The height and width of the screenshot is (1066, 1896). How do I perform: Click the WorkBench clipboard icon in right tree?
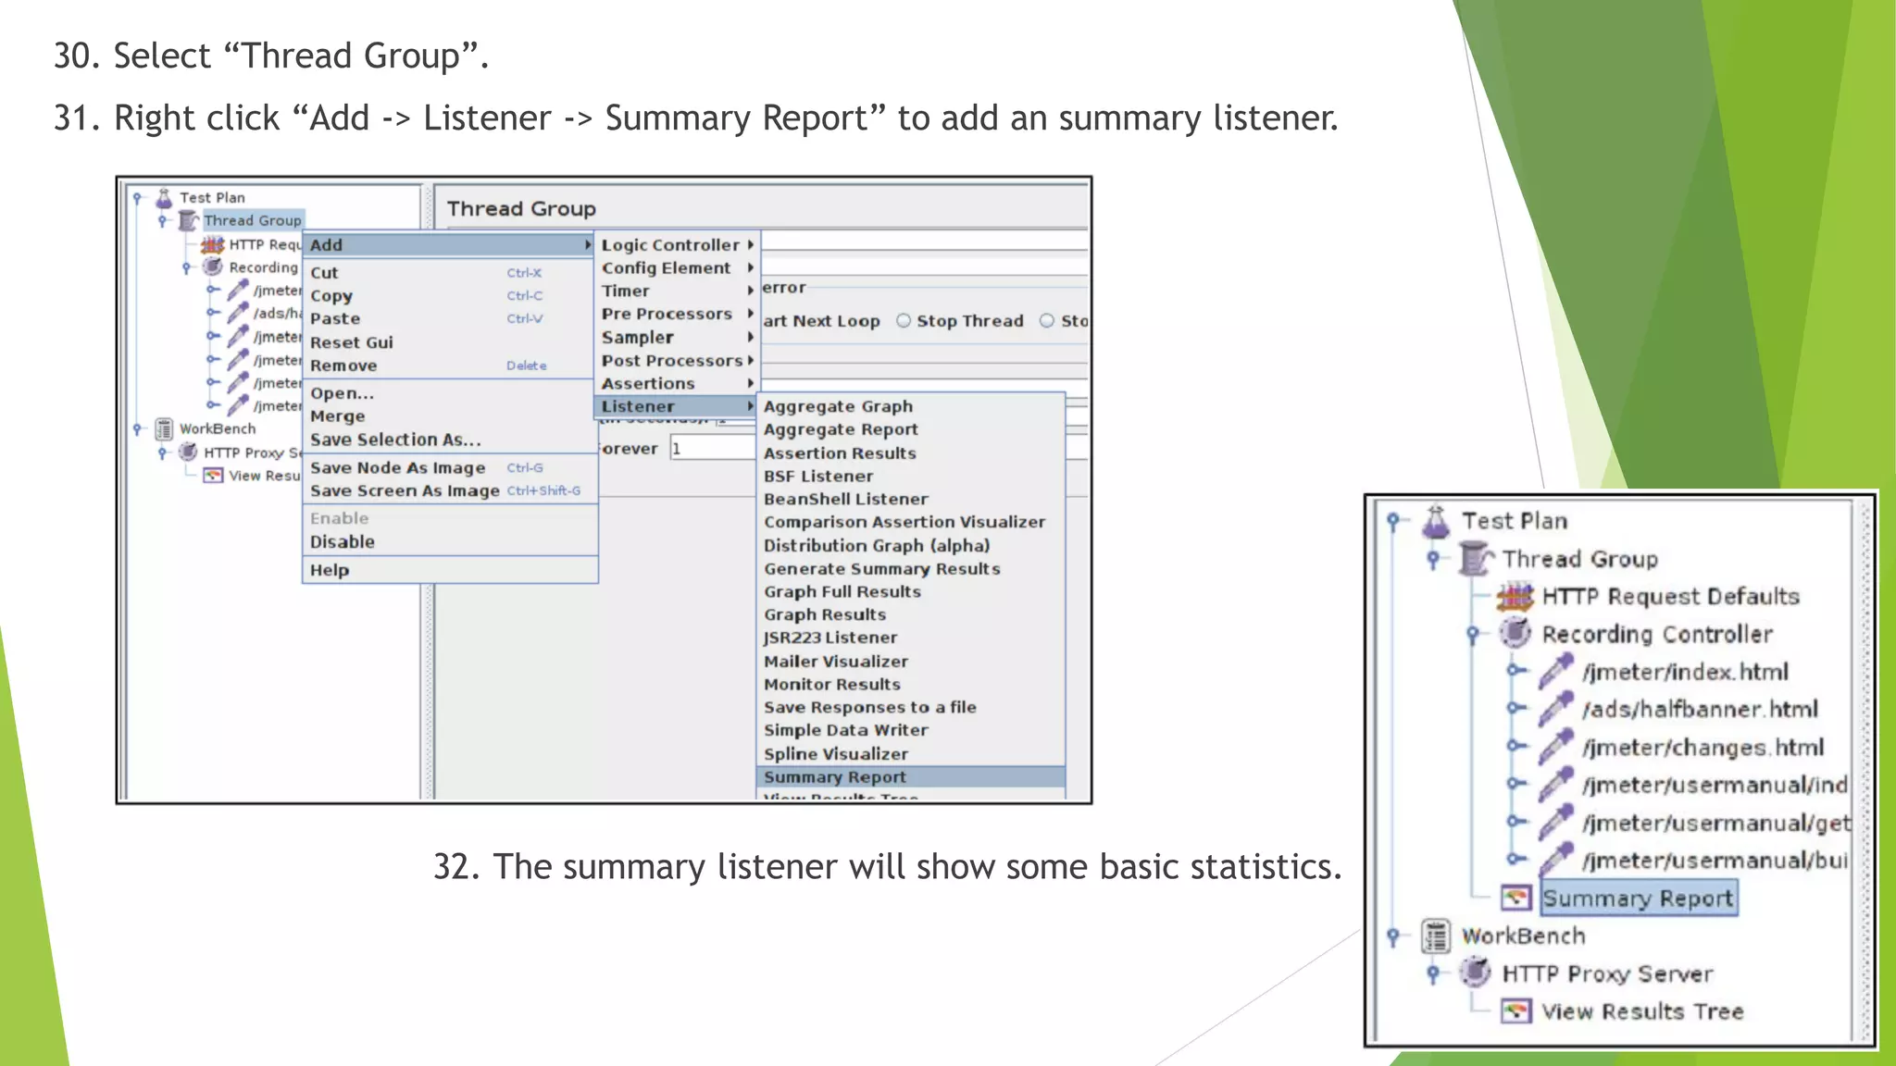1435,936
